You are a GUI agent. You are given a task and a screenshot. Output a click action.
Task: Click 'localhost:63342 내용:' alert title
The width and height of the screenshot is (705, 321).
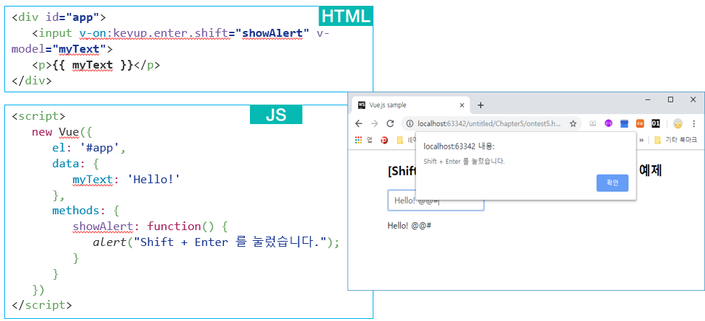459,146
